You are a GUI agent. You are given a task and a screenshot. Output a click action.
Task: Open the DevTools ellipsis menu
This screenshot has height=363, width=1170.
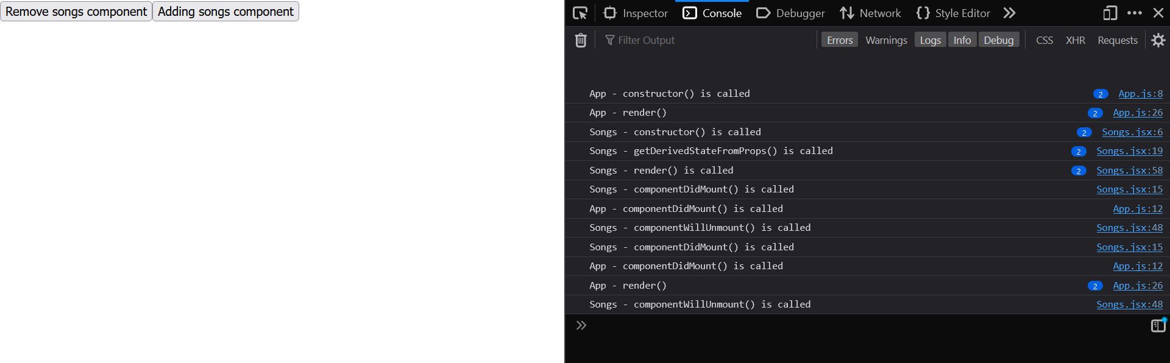[1135, 13]
